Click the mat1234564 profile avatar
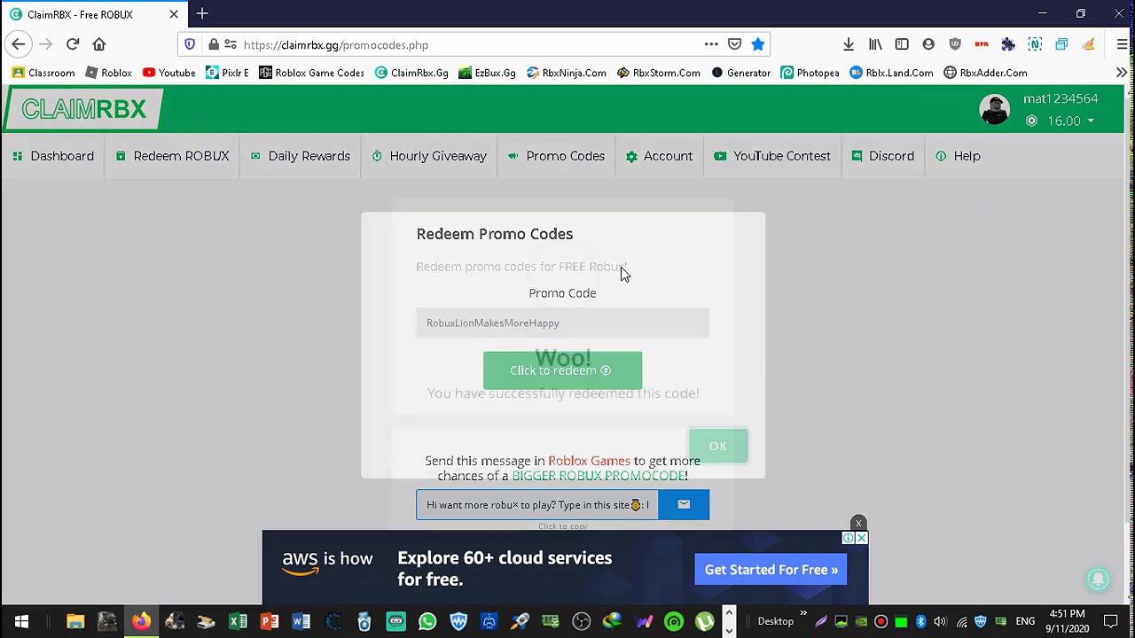The image size is (1135, 638). [995, 109]
